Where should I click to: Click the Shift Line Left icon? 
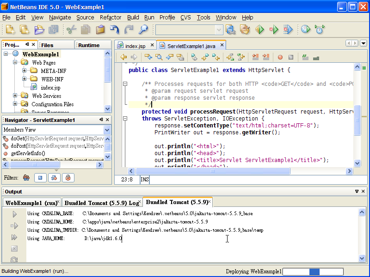click(255, 57)
